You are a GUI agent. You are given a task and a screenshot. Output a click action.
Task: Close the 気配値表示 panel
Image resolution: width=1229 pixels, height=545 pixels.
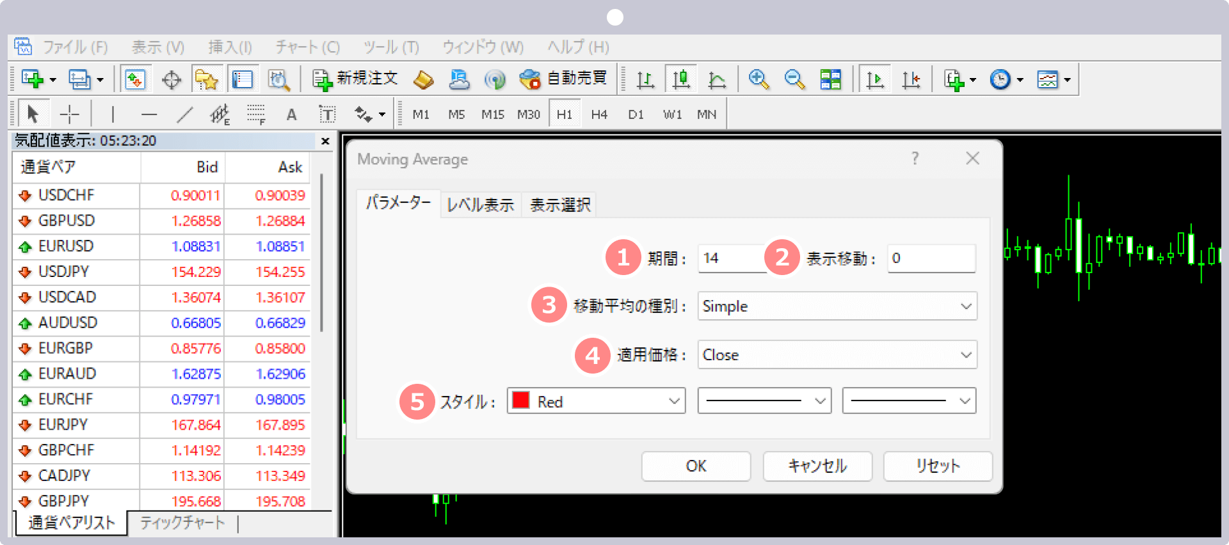pos(325,141)
